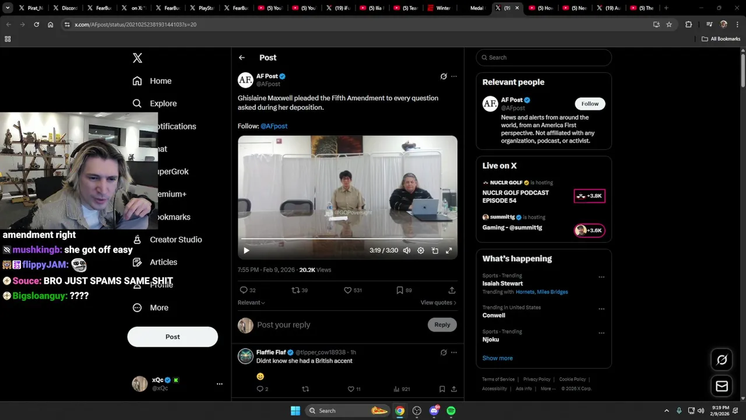
Task: Like the post with 531 likes
Action: 353,290
